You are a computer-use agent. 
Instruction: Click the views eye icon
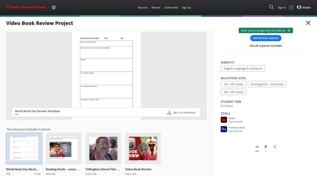pos(257,147)
